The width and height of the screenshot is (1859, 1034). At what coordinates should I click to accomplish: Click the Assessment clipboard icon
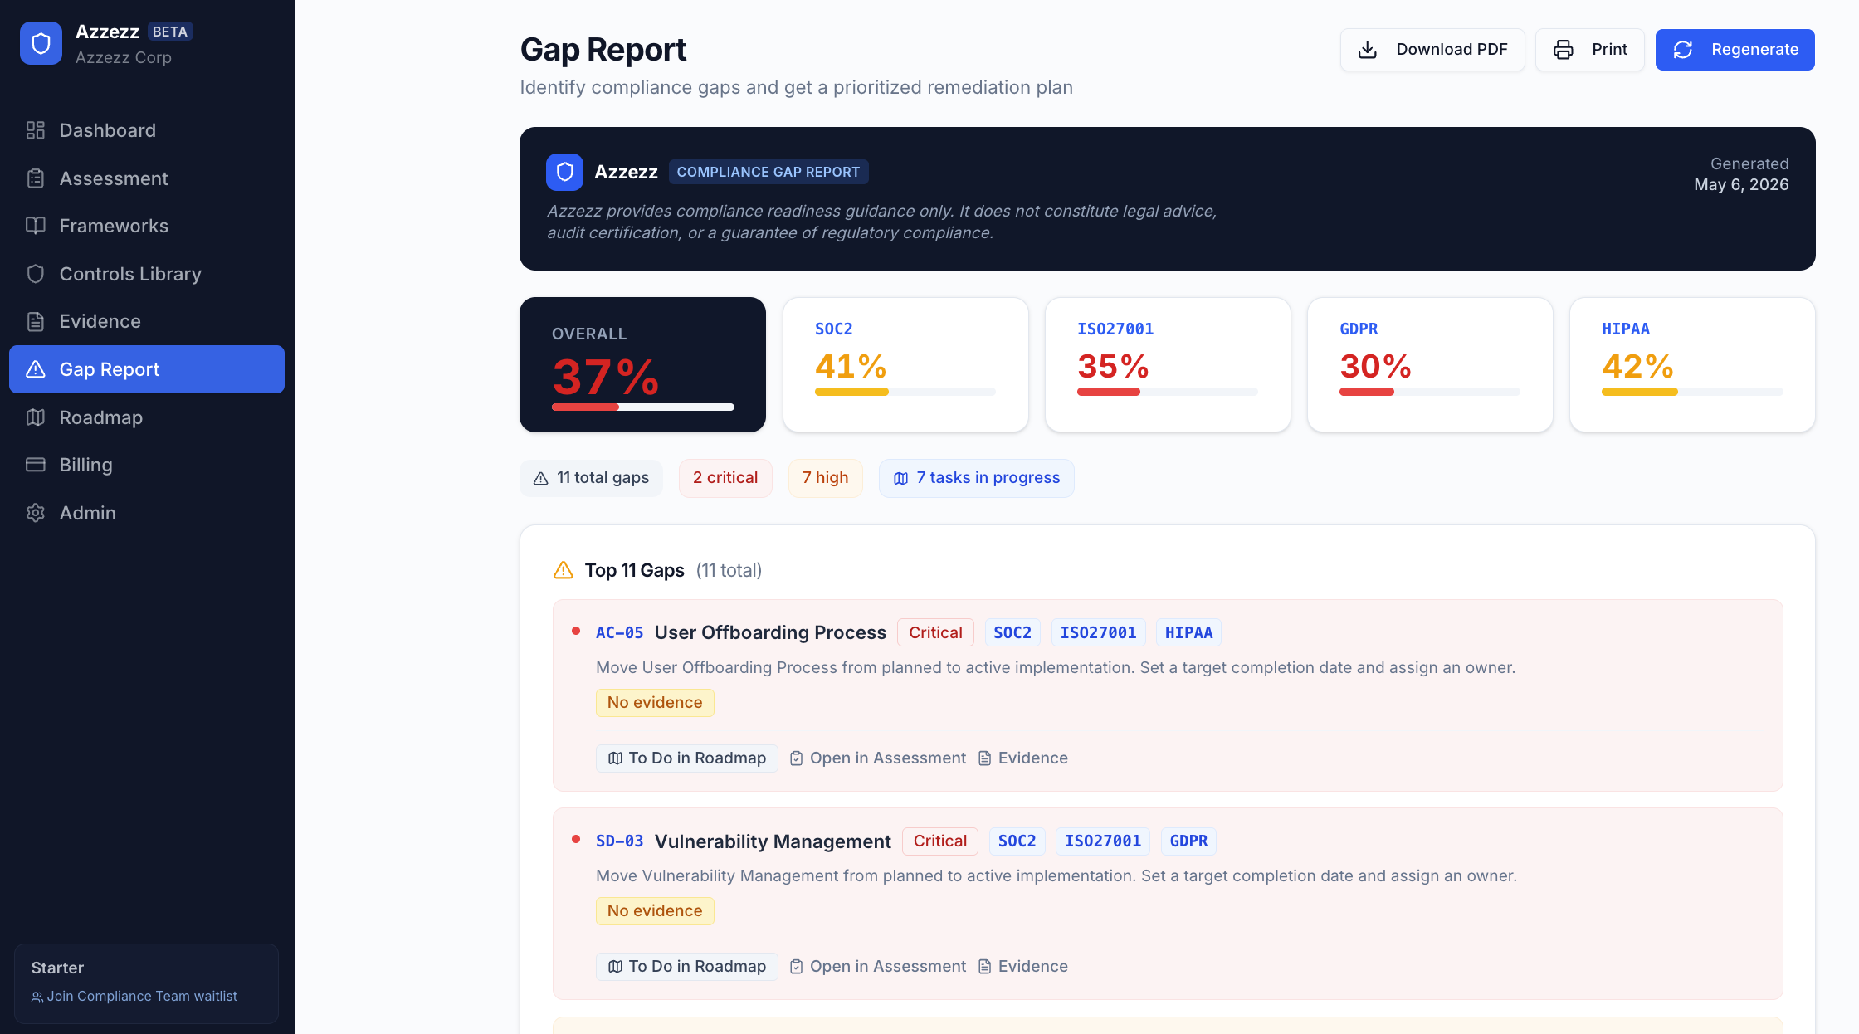[x=36, y=178]
